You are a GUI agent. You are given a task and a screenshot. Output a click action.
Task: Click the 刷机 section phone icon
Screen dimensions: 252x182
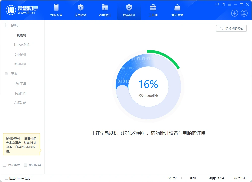[x=7, y=25]
